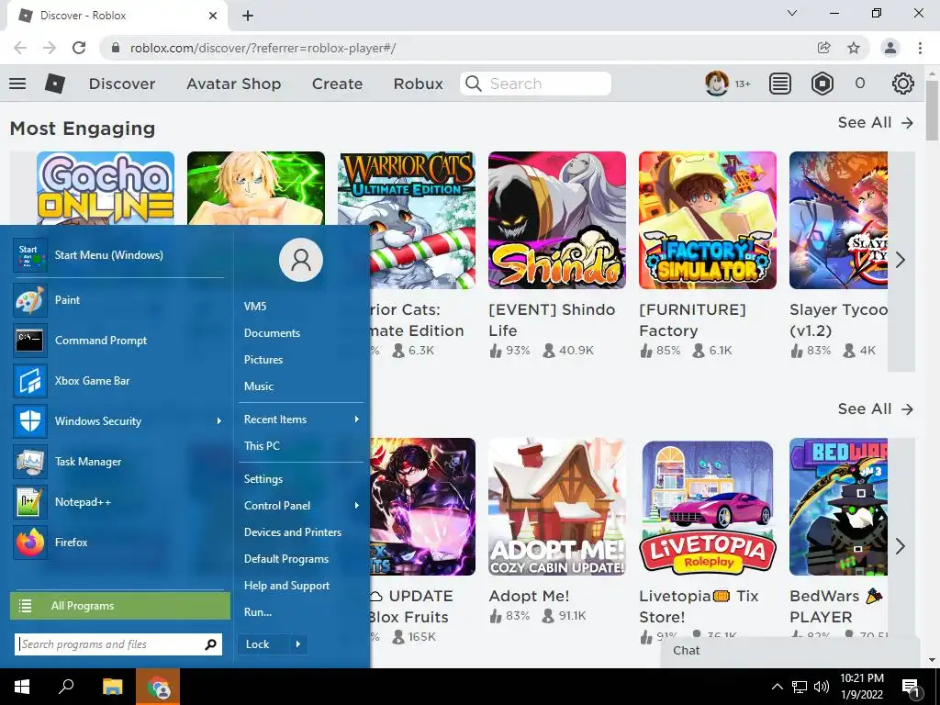Click the Start Menu (Windows) entry
940x705 pixels.
pyautogui.click(x=118, y=255)
